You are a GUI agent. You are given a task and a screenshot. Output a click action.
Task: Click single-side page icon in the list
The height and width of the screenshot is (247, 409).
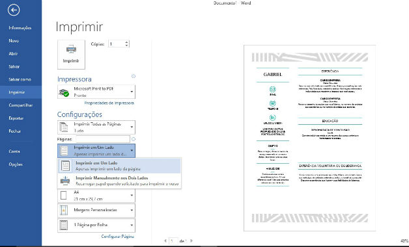click(x=65, y=166)
